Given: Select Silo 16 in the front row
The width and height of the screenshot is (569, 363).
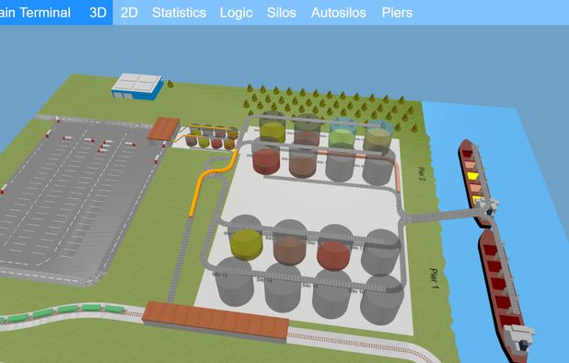Looking at the screenshot, I should pos(382,299).
